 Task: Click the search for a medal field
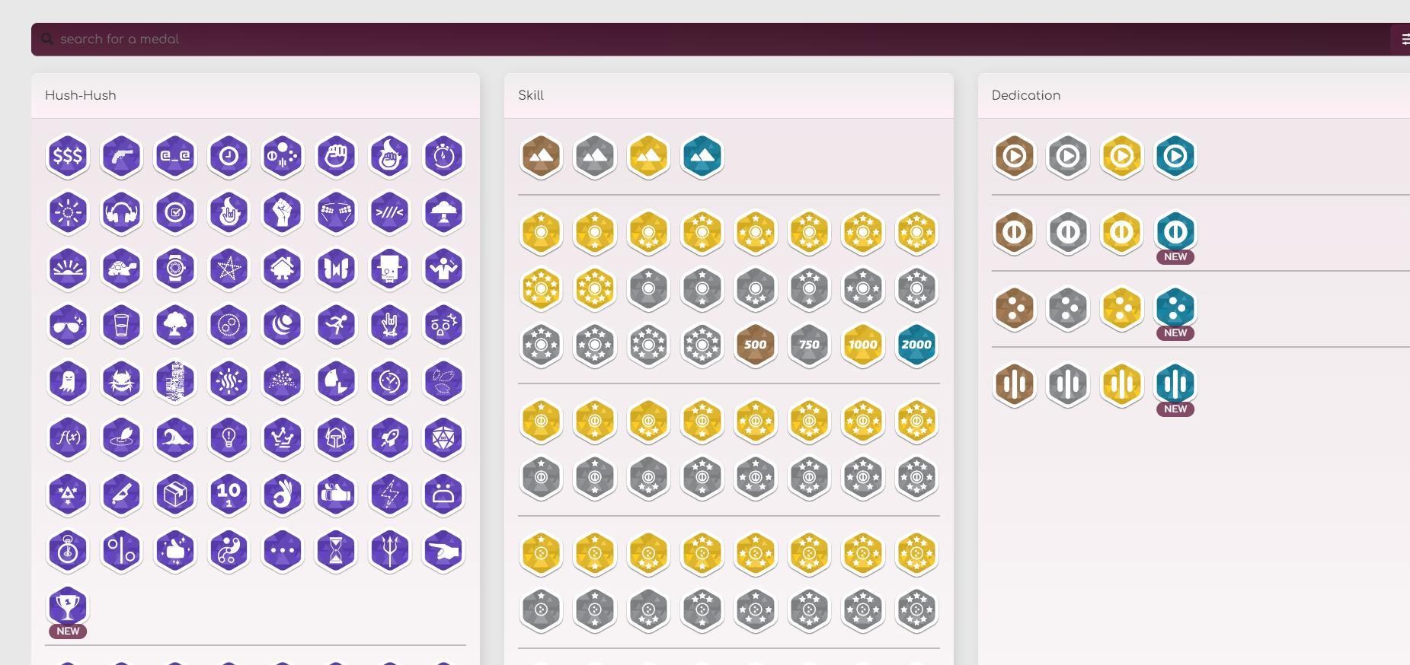click(708, 39)
